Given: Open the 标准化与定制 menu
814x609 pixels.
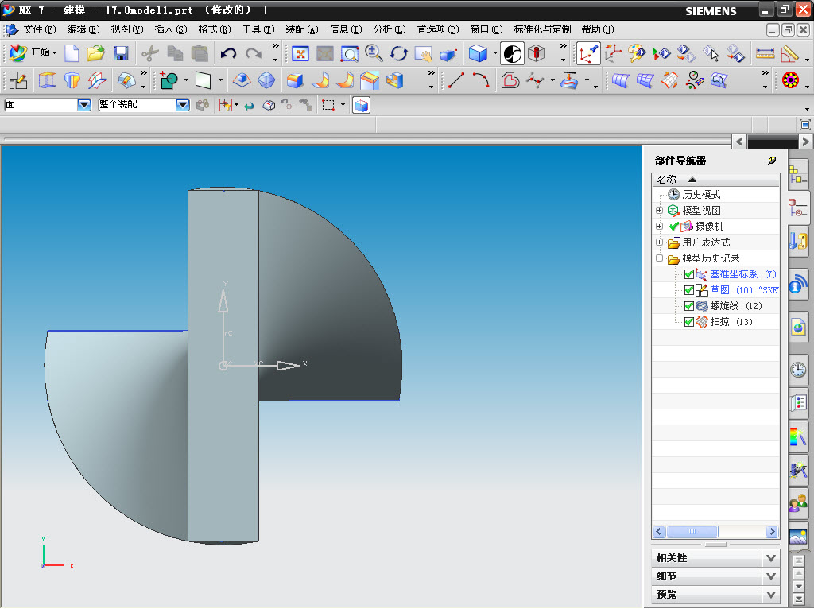Looking at the screenshot, I should pos(542,29).
